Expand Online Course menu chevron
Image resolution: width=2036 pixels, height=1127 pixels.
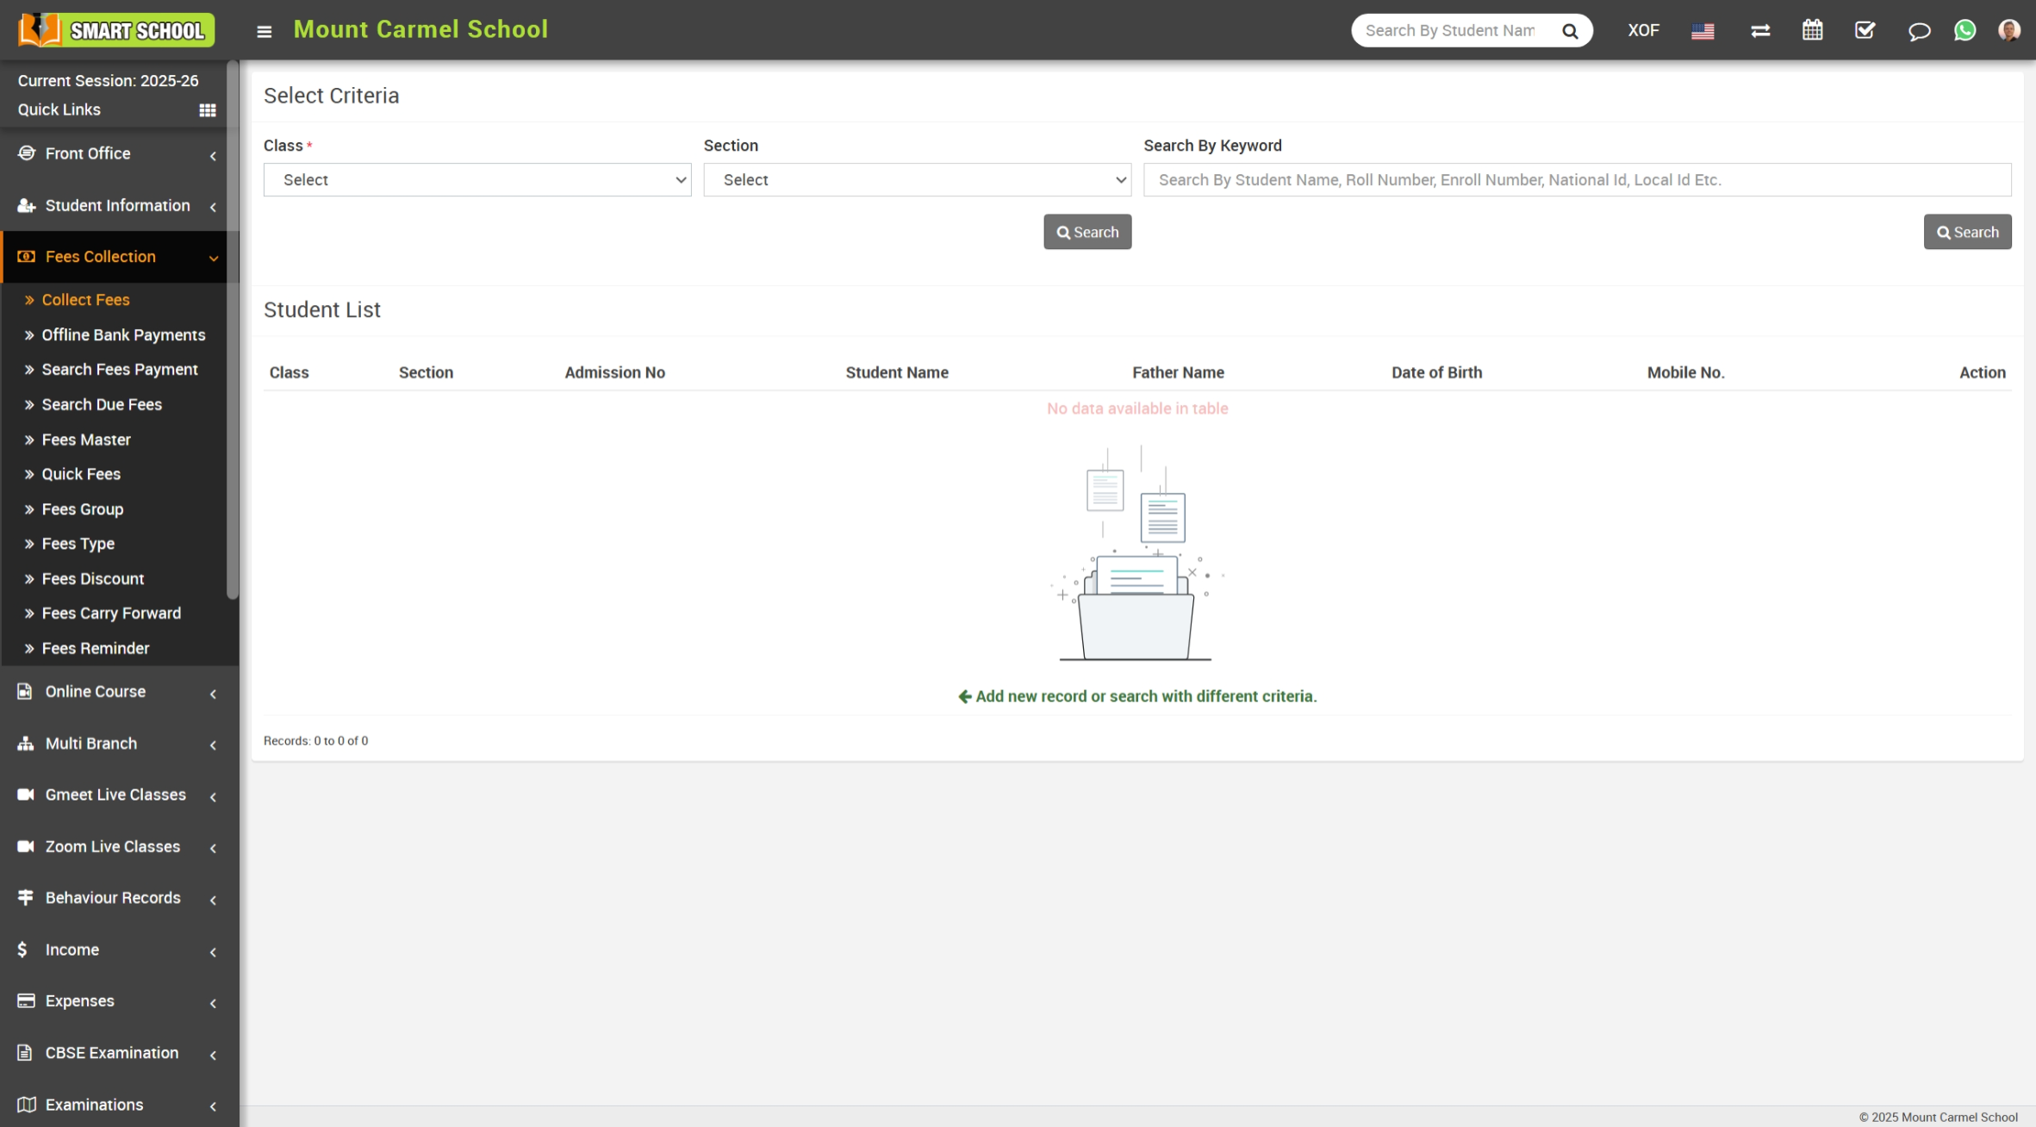pyautogui.click(x=213, y=694)
